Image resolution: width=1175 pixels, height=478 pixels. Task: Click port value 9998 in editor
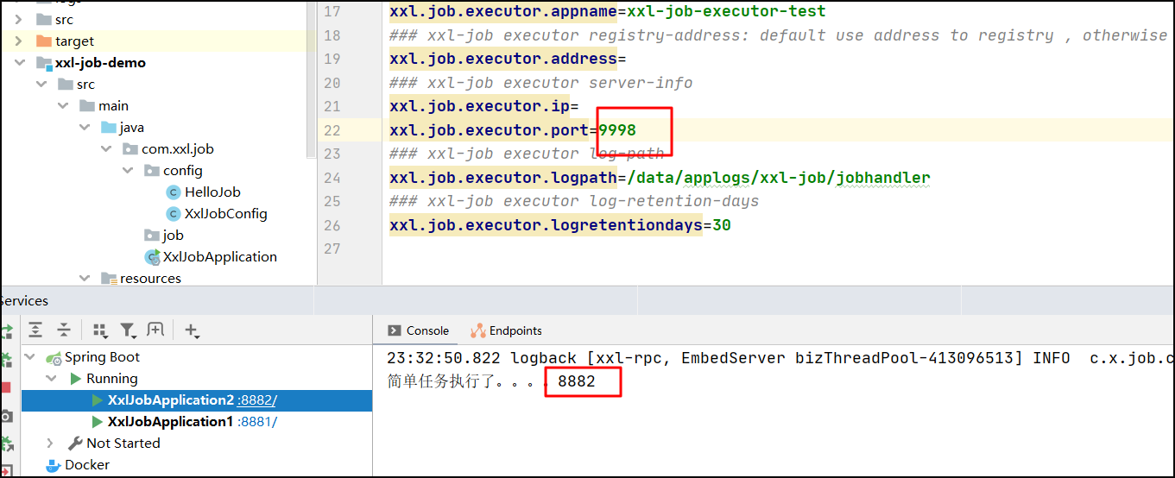coord(617,130)
